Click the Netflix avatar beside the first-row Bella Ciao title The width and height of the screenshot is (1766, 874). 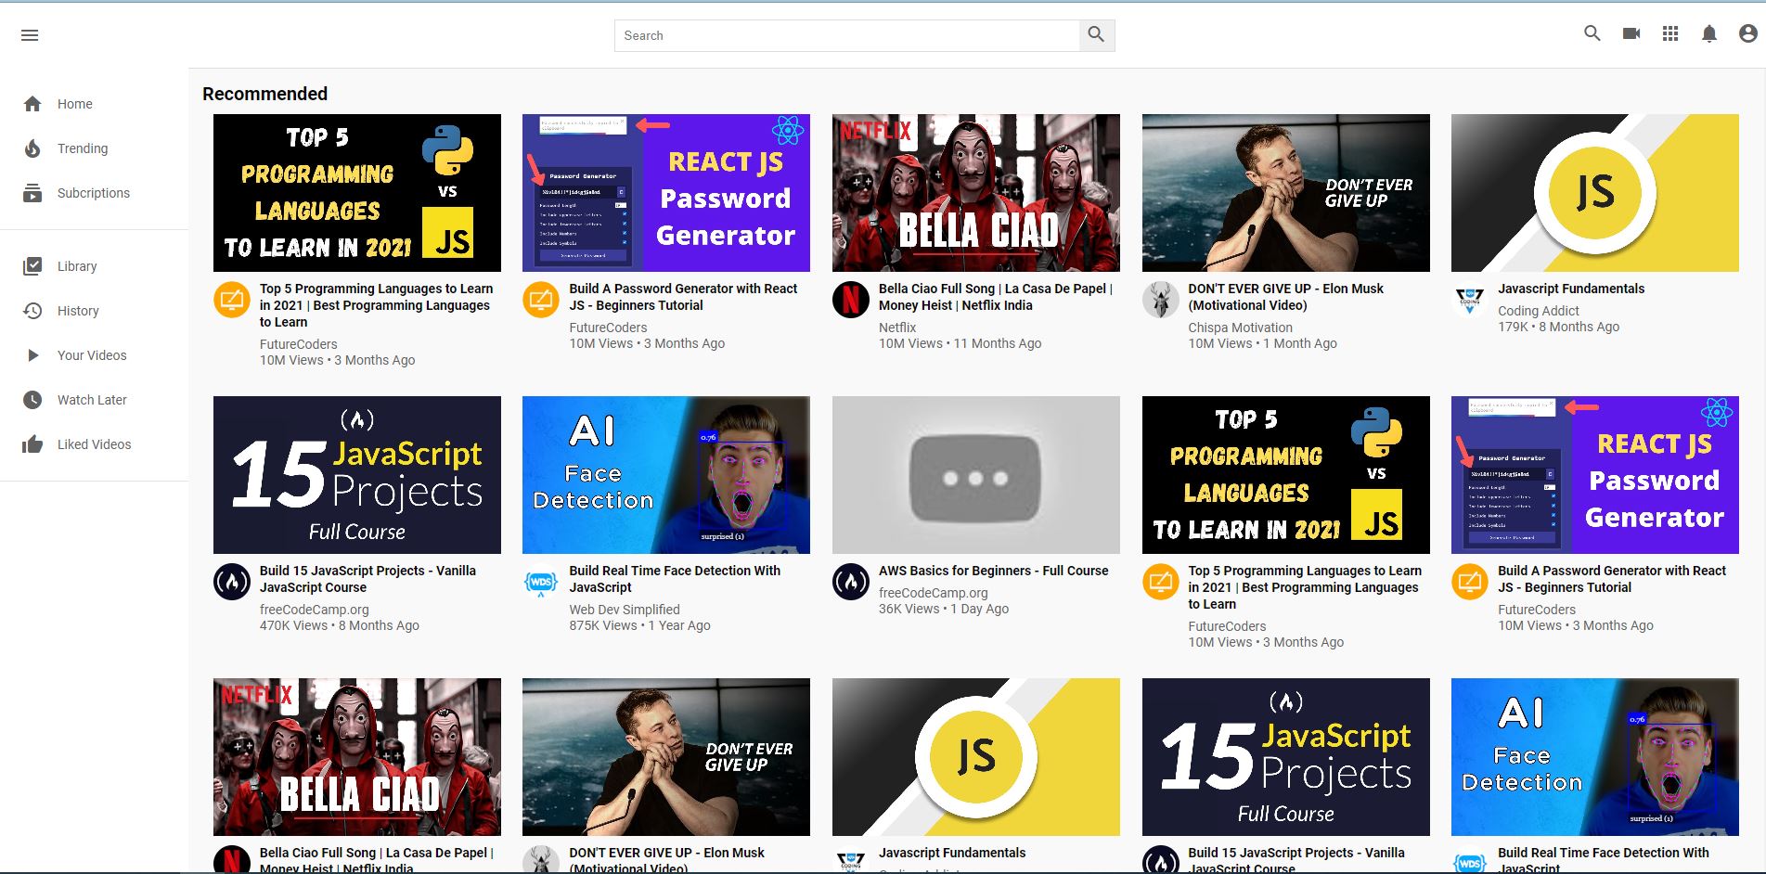[x=851, y=300]
